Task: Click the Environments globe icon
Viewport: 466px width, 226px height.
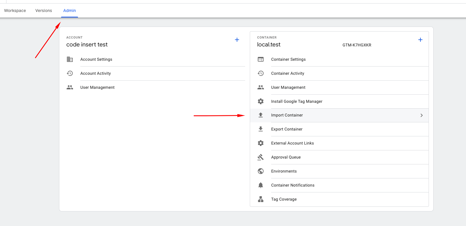Action: click(x=261, y=171)
